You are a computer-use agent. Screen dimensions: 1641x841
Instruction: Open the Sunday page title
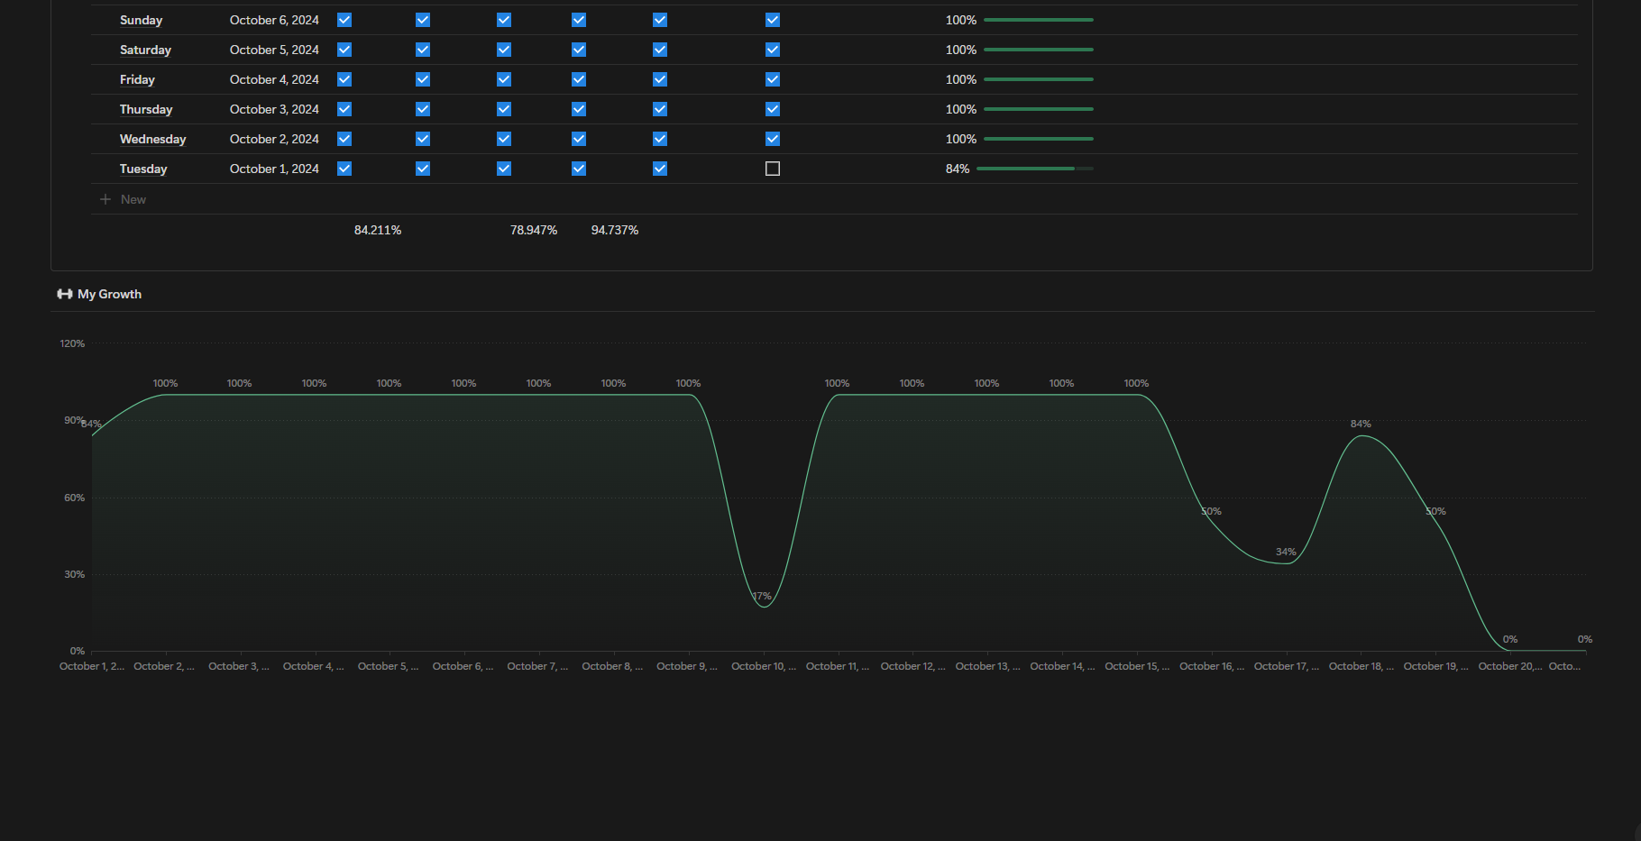pyautogui.click(x=141, y=20)
